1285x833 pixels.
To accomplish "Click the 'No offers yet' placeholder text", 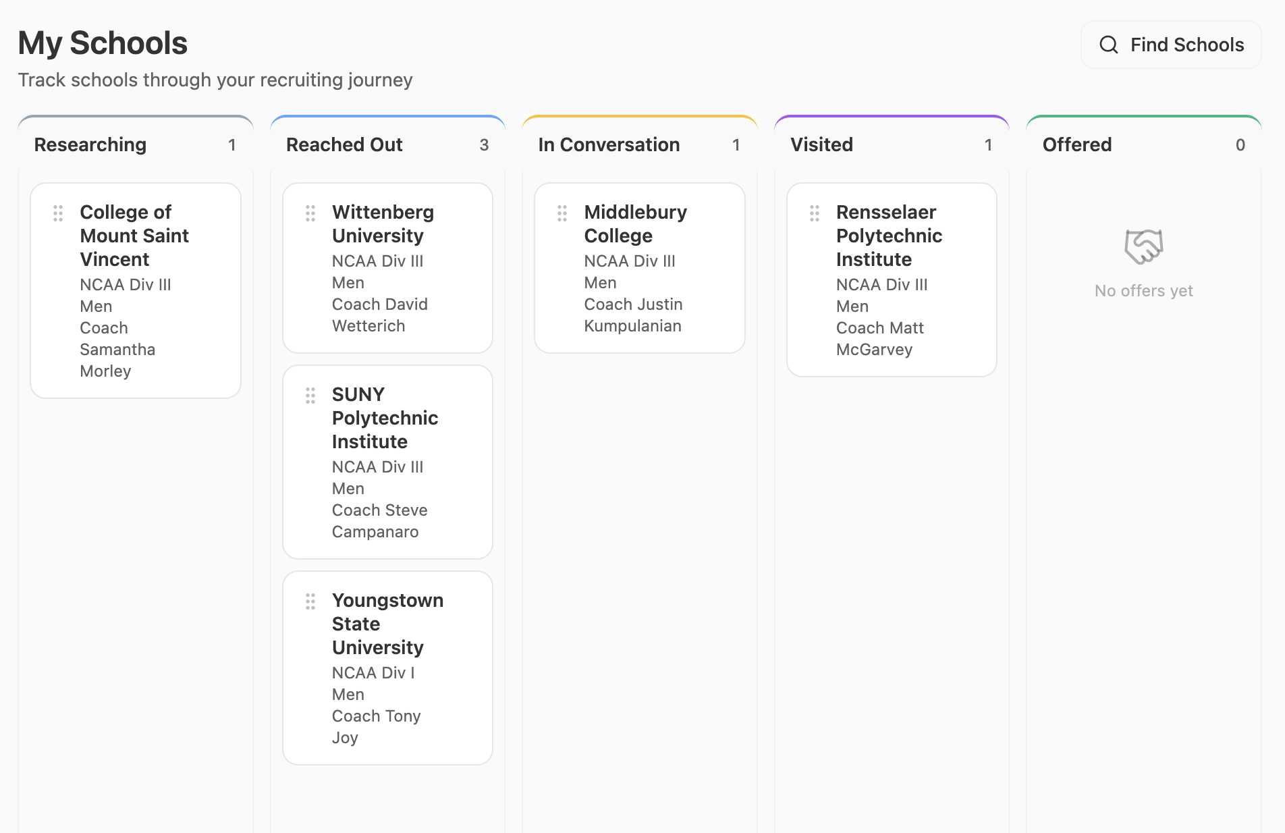I will click(1143, 290).
